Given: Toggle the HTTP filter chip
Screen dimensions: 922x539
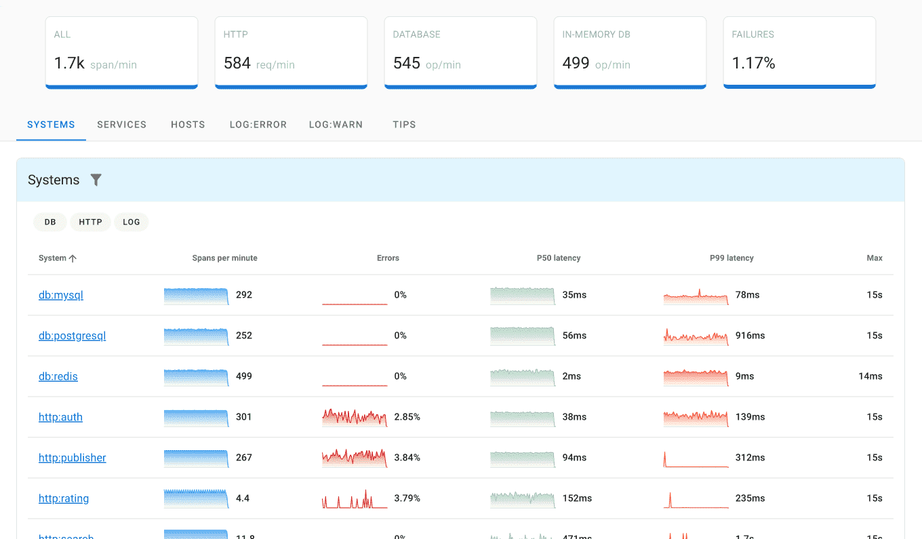Looking at the screenshot, I should [x=90, y=222].
